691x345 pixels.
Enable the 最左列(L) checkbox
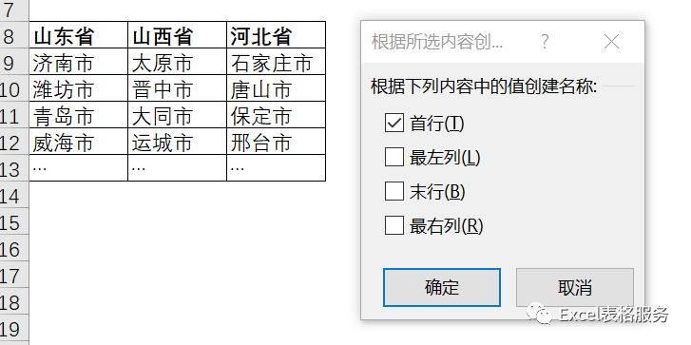click(394, 158)
